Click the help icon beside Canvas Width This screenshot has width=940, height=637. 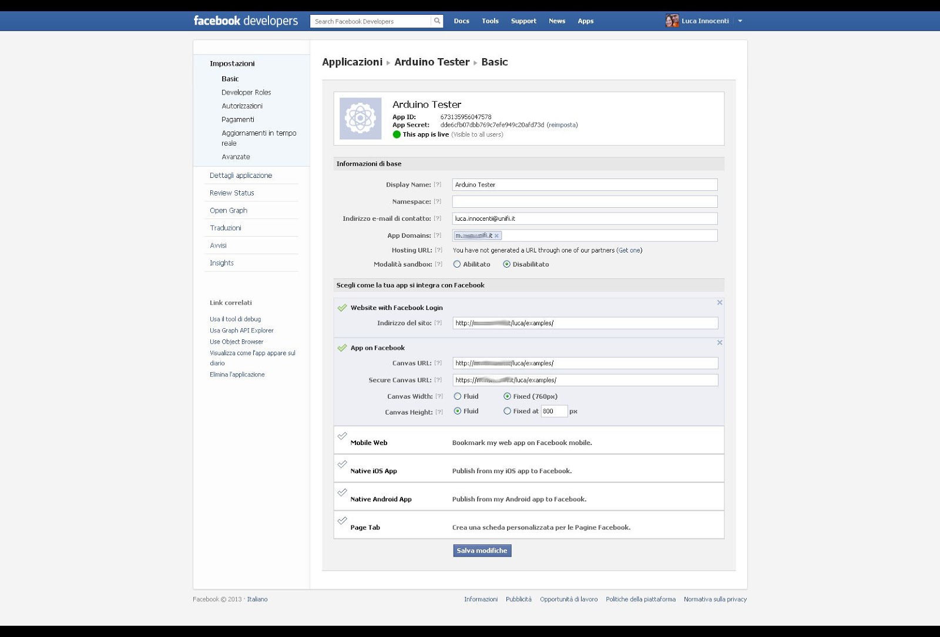(439, 396)
